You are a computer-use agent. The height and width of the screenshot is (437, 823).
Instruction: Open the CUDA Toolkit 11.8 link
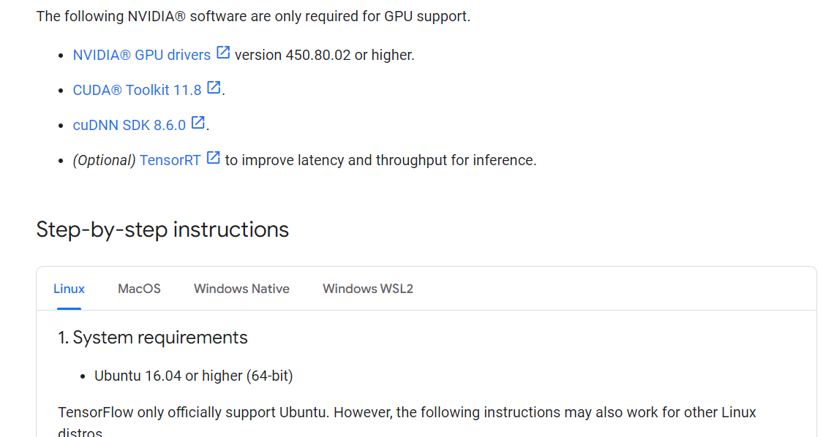tap(137, 90)
